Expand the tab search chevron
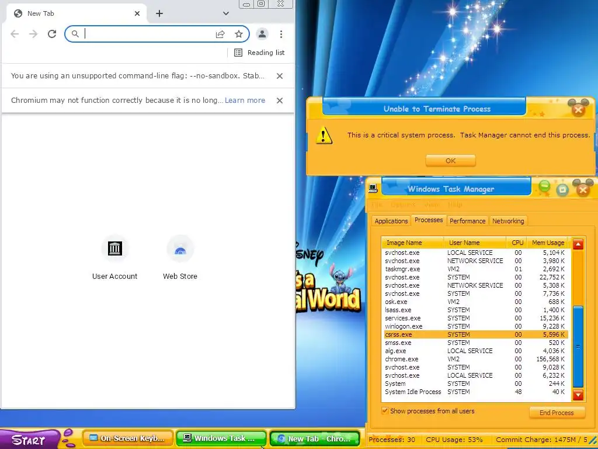The height and width of the screenshot is (449, 598). [226, 13]
